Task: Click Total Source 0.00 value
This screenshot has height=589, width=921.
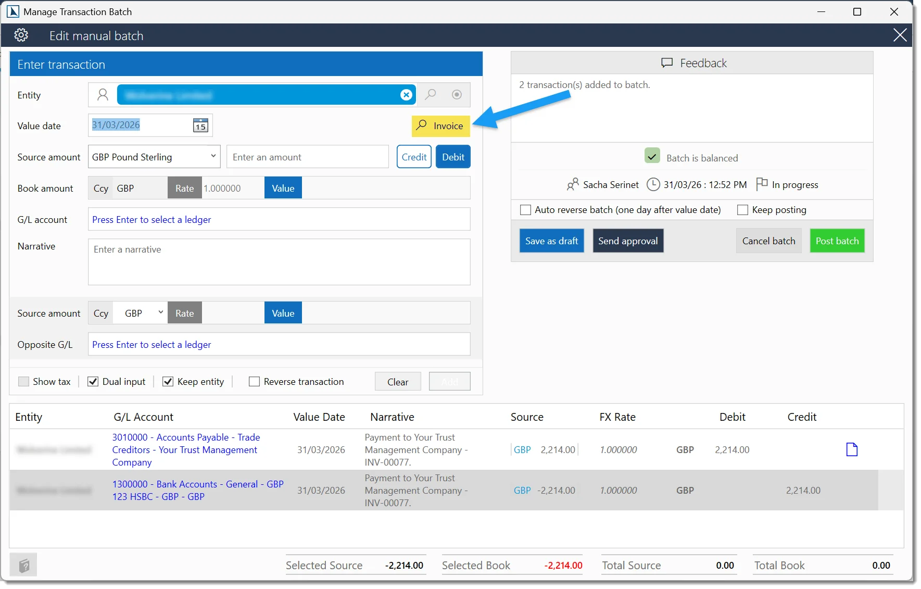Action: [725, 565]
